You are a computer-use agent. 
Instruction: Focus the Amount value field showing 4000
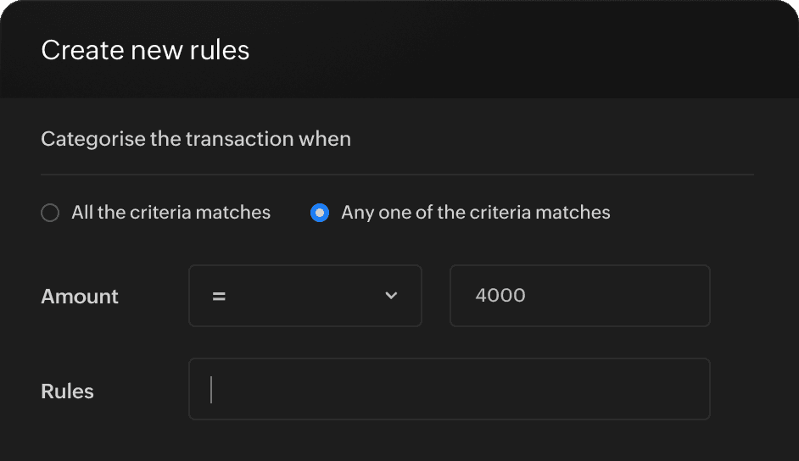pyautogui.click(x=579, y=296)
